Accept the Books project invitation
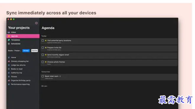The width and height of the screenshot is (195, 109). coord(26,51)
